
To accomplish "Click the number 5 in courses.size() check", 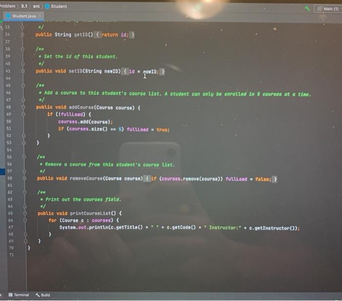I will (x=120, y=129).
